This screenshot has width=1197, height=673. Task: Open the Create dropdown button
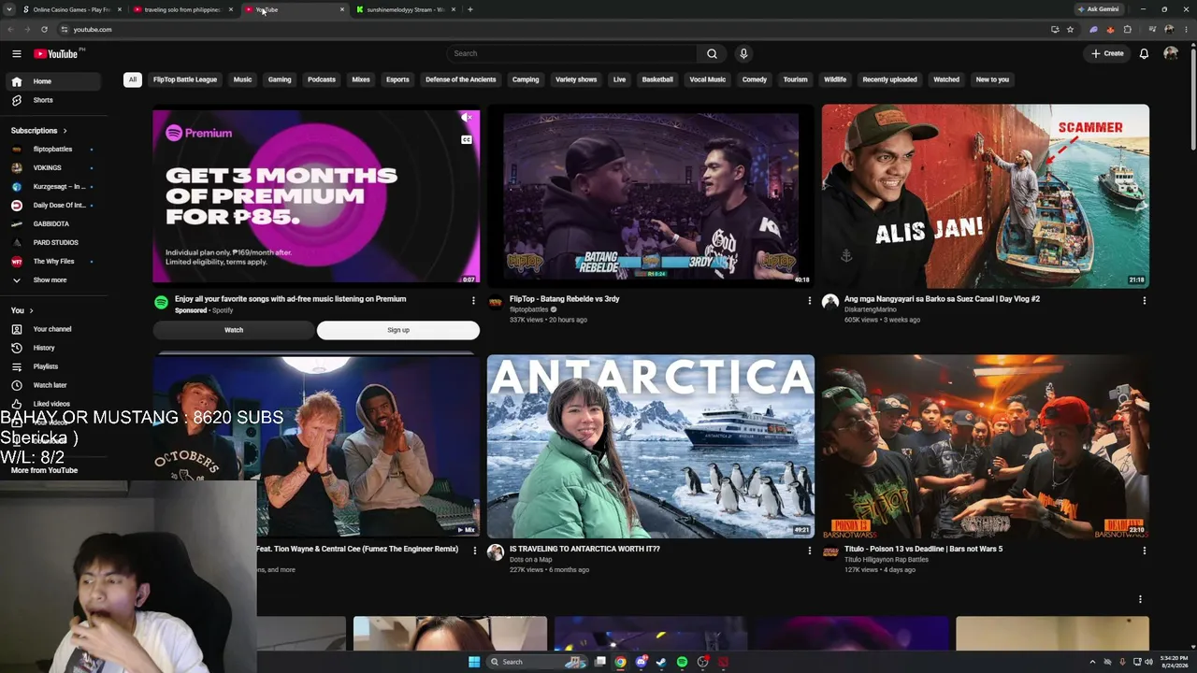[x=1107, y=53]
